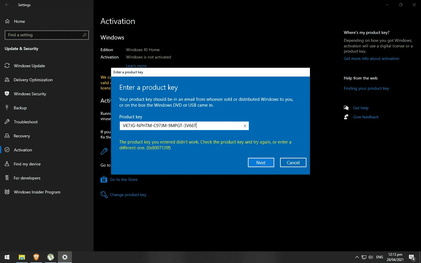Viewport: 421px width, 263px height.
Task: Click the network icon in system tray
Action: [x=364, y=257]
